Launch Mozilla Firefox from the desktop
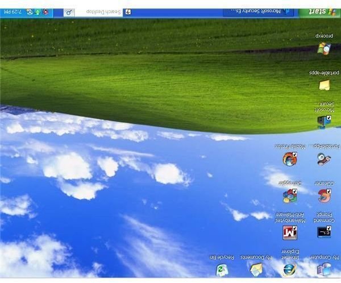This screenshot has height=283, width=341. 290,159
